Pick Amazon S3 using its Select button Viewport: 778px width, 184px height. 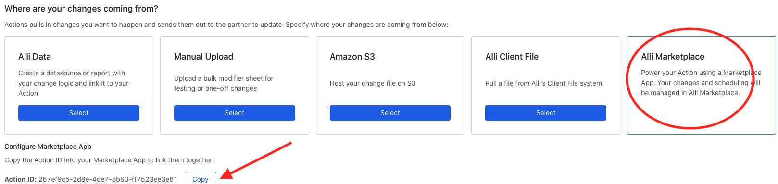(x=390, y=113)
